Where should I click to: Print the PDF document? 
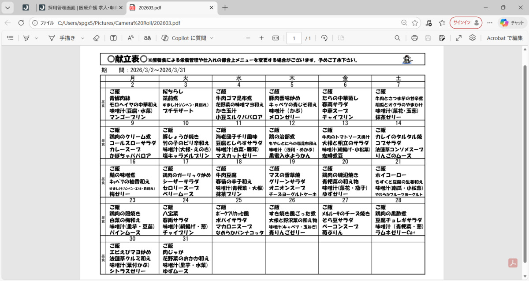(414, 38)
